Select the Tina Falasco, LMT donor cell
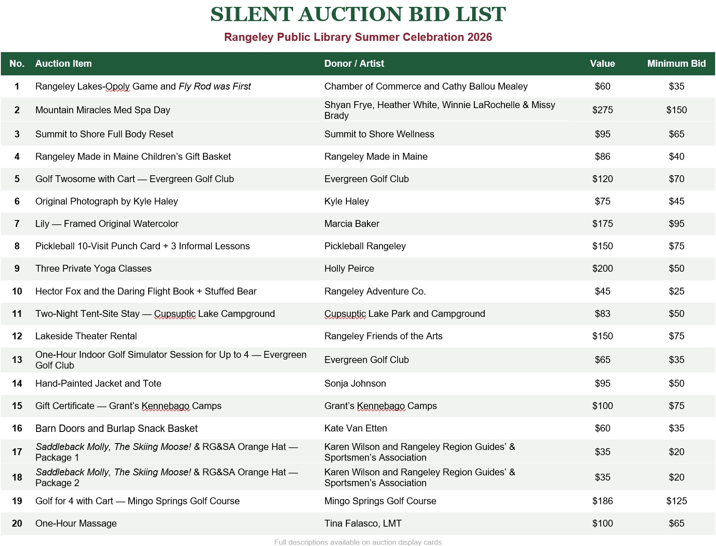The height and width of the screenshot is (546, 716). [363, 524]
